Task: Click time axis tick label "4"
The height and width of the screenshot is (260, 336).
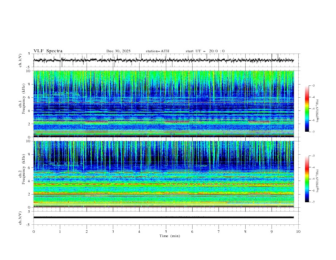Action: [x=139, y=232]
